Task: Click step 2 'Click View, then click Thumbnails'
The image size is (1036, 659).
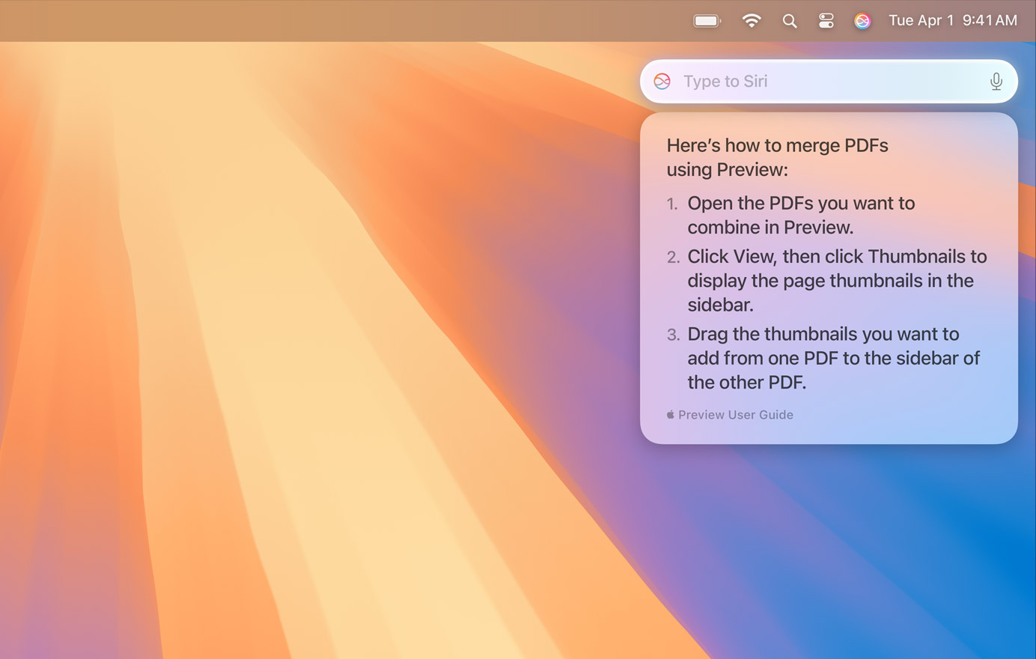Action: coord(837,280)
